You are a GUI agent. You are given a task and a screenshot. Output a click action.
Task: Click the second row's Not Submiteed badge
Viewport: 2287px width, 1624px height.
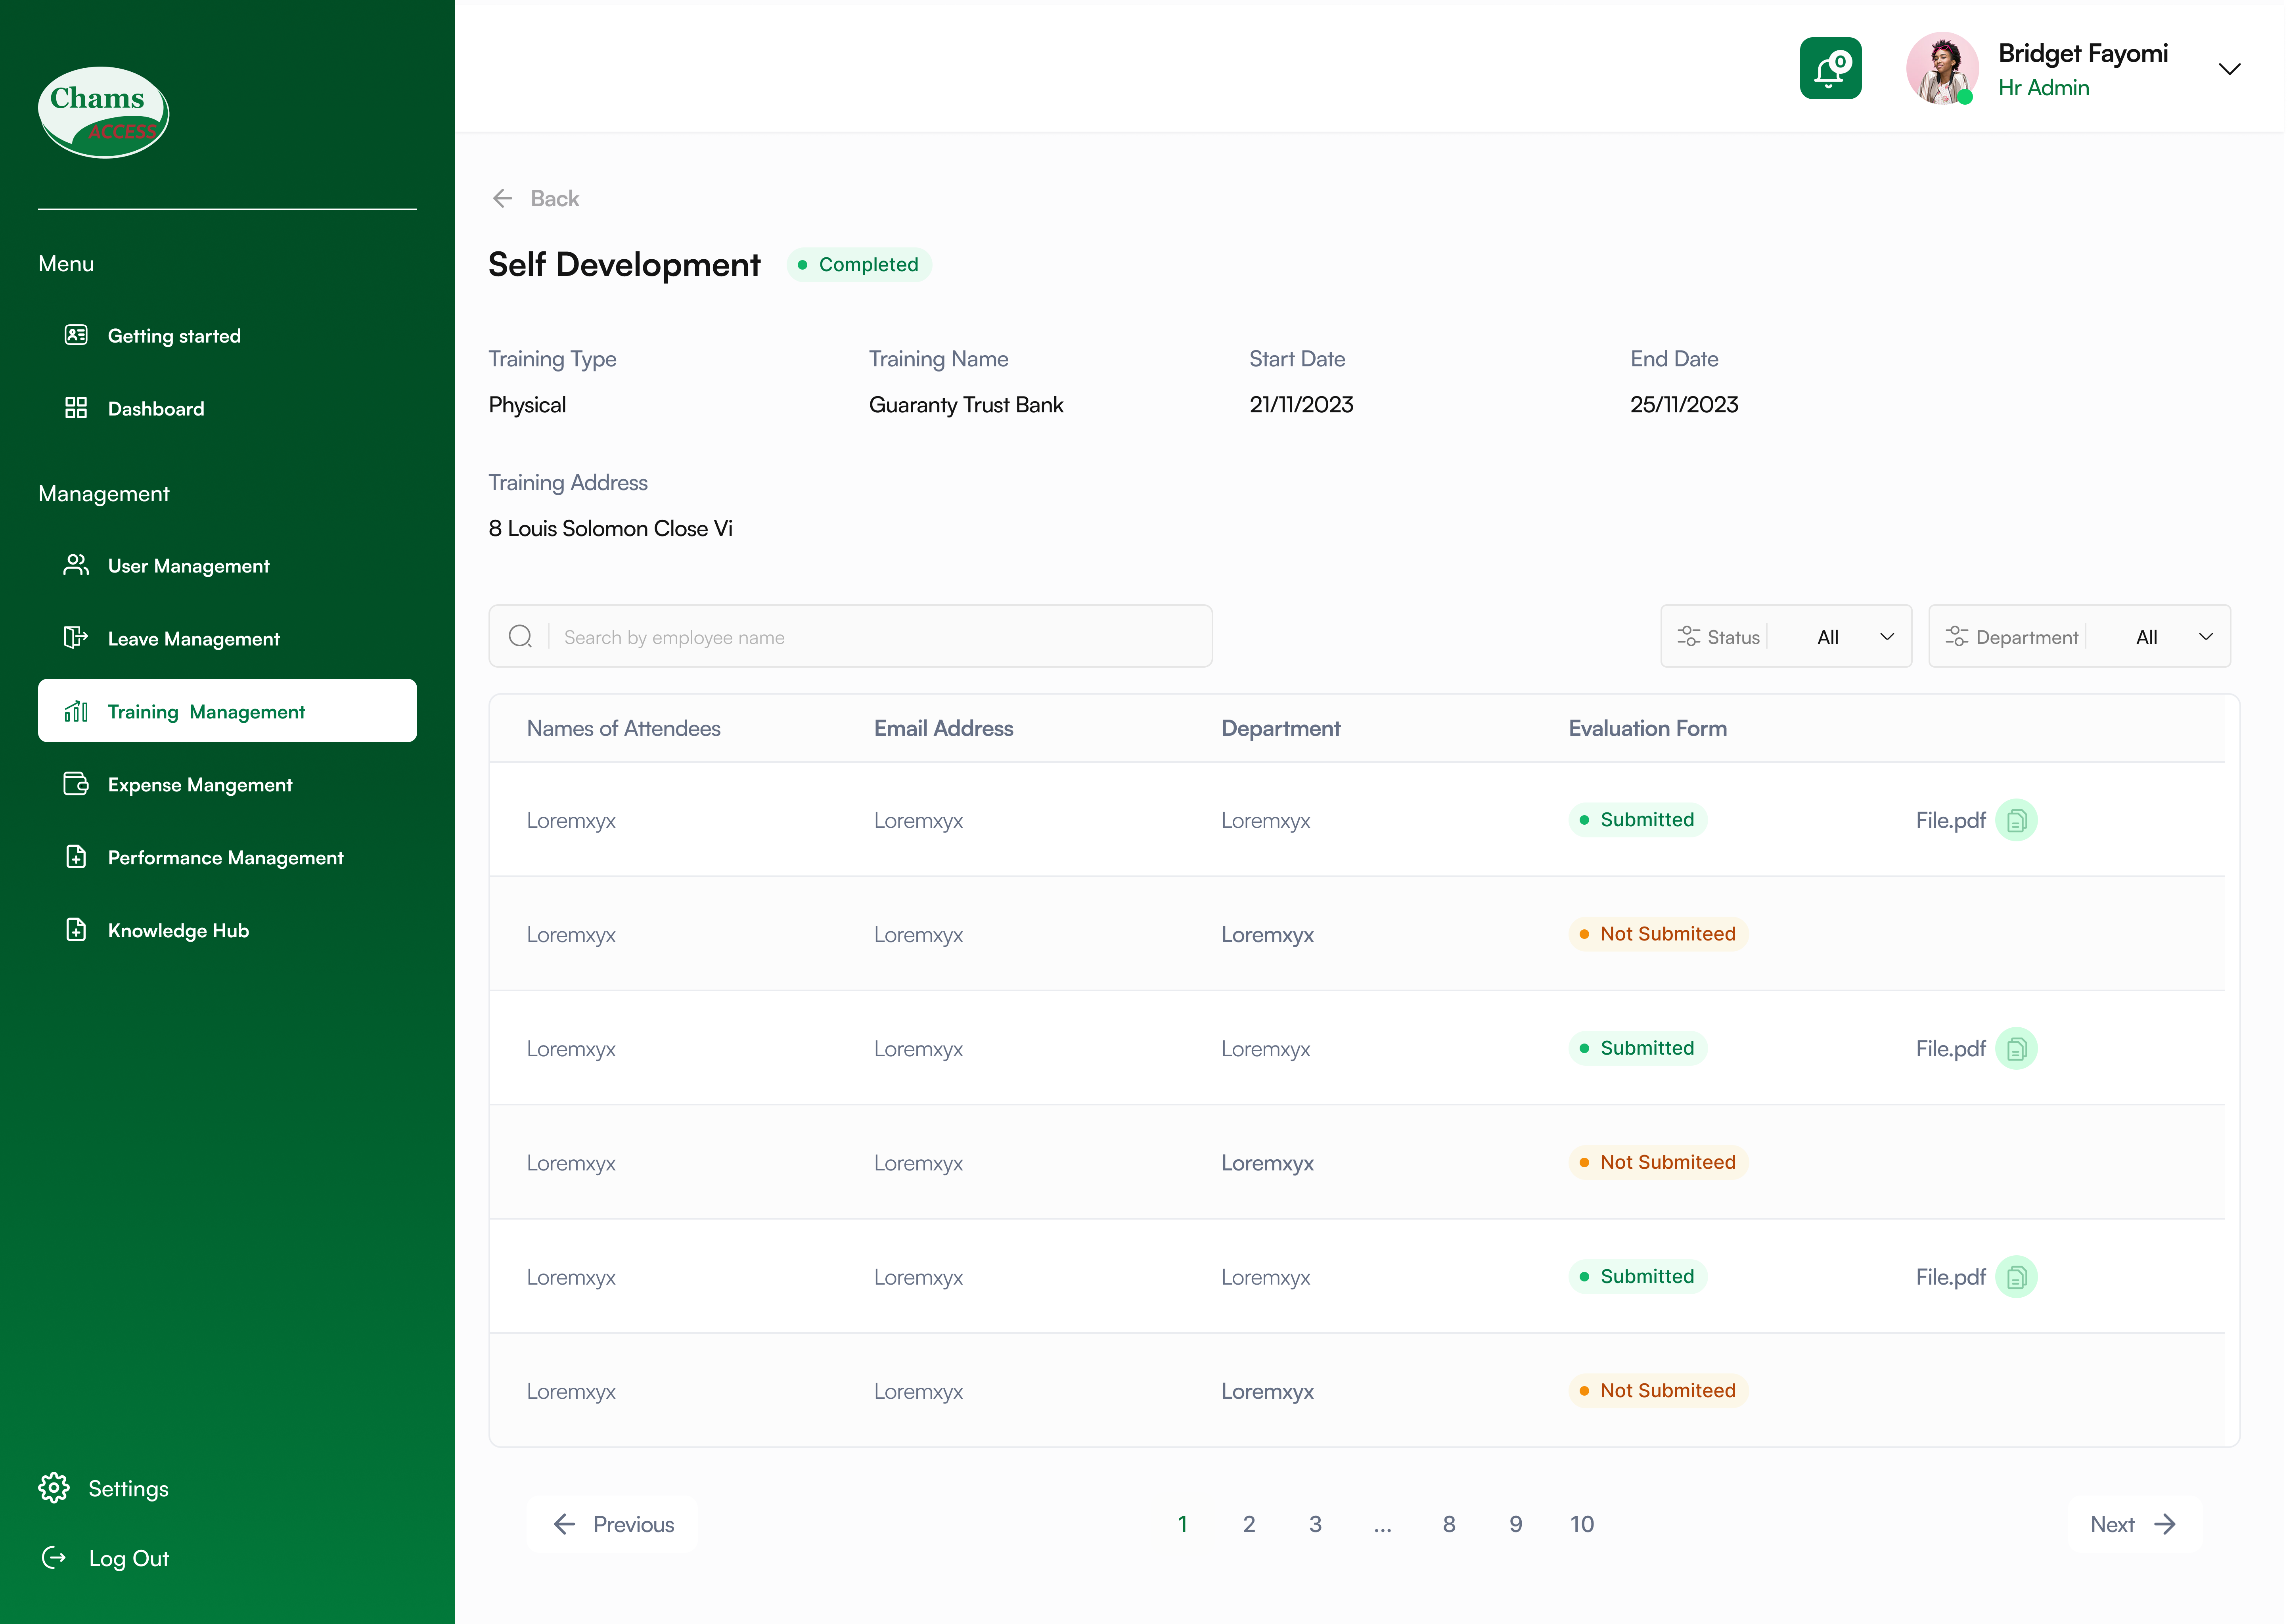1658,934
